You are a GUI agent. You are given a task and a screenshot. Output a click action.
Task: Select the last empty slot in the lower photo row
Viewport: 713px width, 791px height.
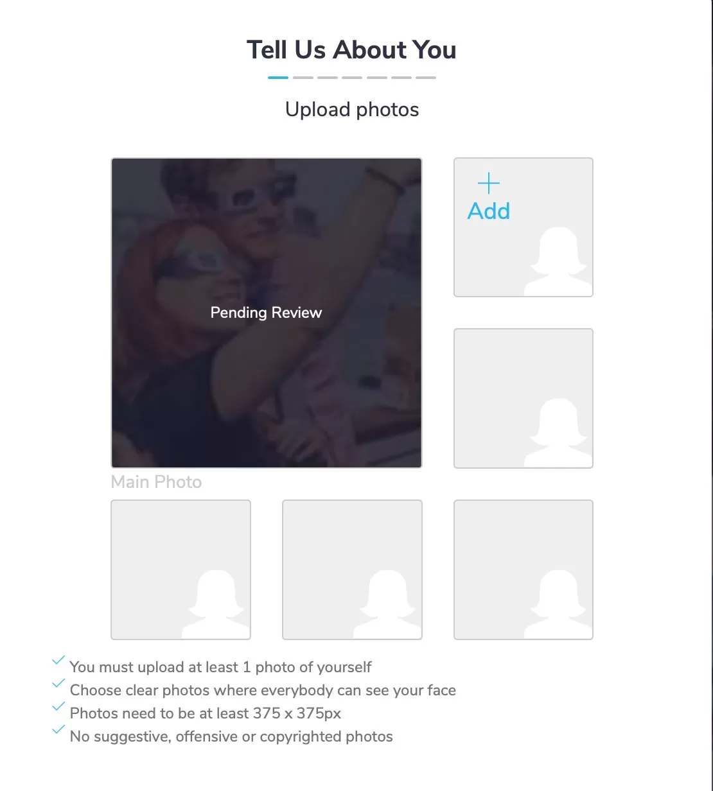click(x=524, y=569)
